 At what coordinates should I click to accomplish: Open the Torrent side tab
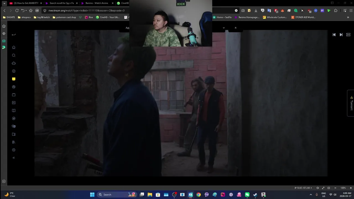click(x=351, y=103)
